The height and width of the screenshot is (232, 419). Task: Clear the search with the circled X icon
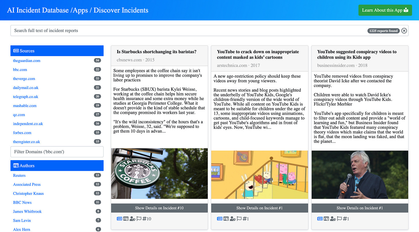click(404, 31)
